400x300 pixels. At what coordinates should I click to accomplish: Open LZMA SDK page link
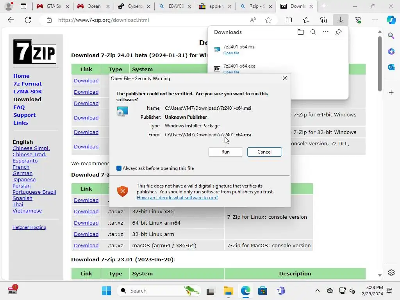coord(28,91)
